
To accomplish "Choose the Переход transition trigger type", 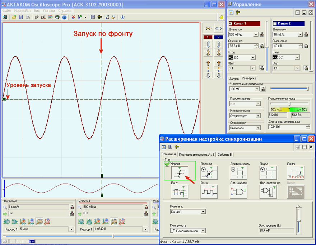I will pyautogui.click(x=209, y=173).
